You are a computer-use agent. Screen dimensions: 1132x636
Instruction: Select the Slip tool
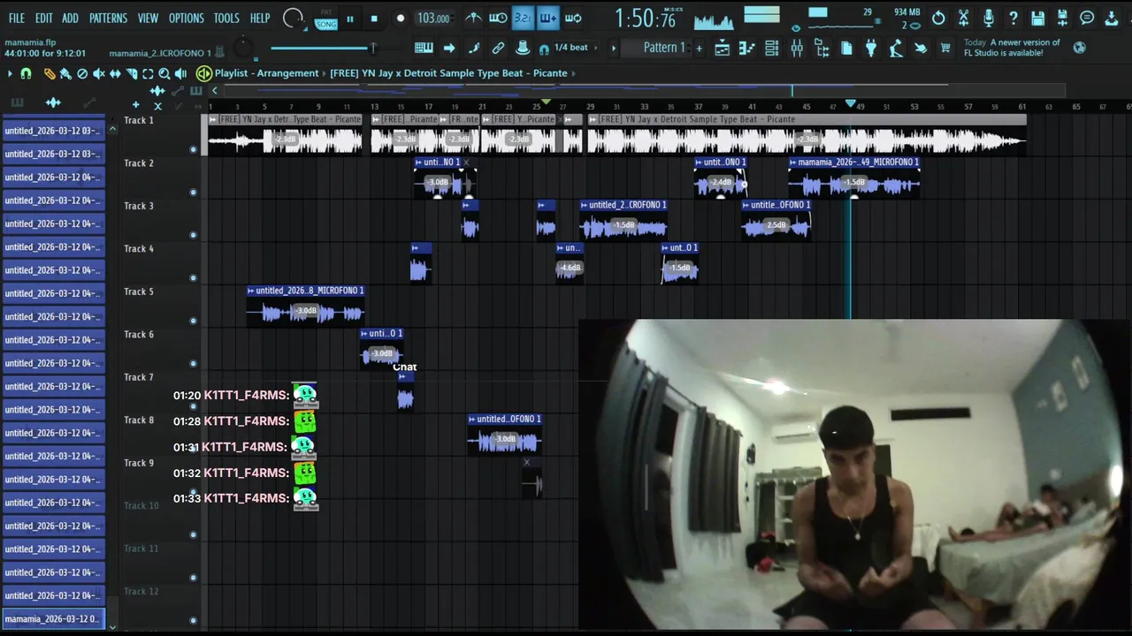[x=115, y=74]
